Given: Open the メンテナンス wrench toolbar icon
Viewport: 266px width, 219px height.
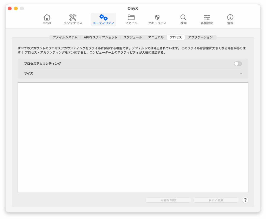Looking at the screenshot, I should [73, 18].
